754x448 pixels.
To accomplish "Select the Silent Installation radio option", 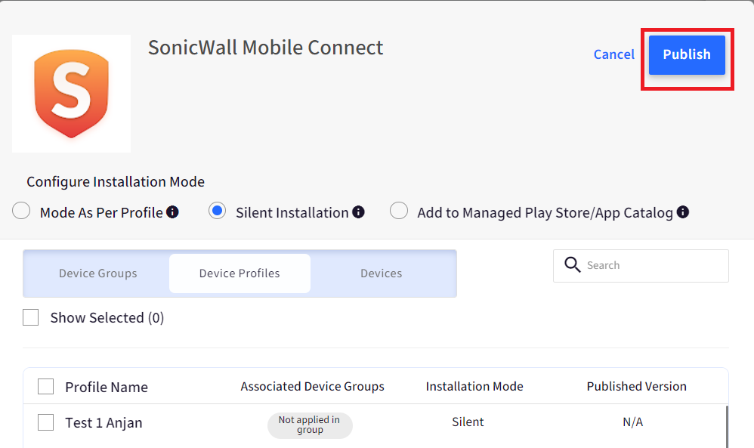I will click(218, 211).
